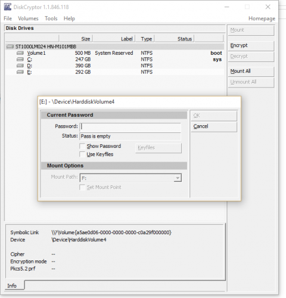Click the C: drive icon
The height and width of the screenshot is (298, 286).
coord(20,60)
